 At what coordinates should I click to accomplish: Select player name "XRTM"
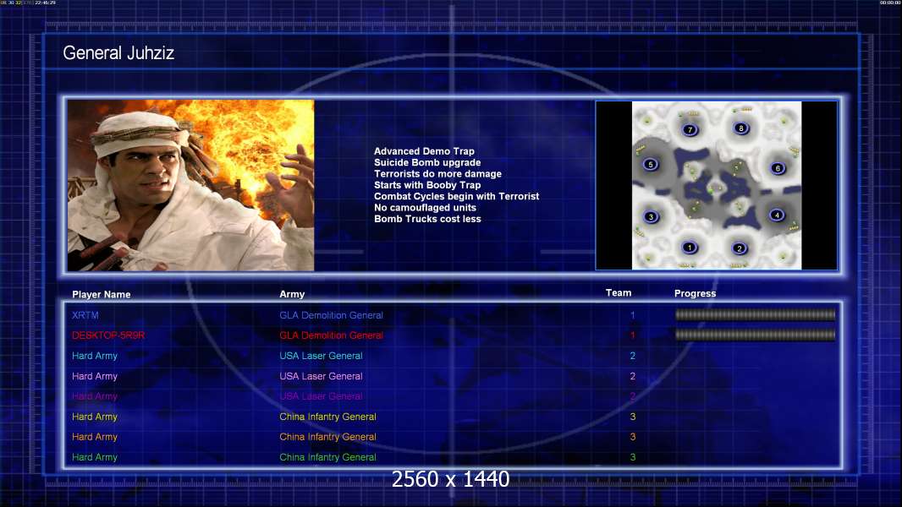pyautogui.click(x=85, y=315)
